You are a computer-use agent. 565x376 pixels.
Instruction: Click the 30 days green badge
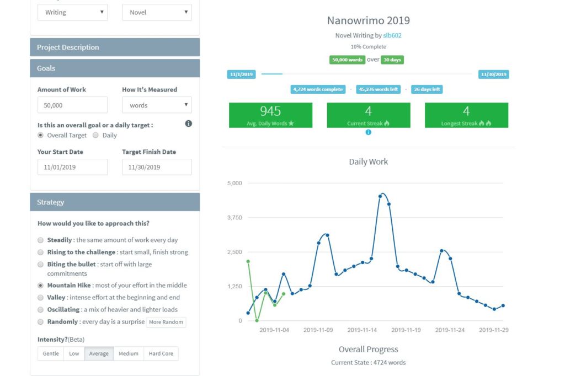(392, 60)
